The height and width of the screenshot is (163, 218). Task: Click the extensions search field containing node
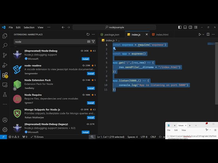point(49,41)
